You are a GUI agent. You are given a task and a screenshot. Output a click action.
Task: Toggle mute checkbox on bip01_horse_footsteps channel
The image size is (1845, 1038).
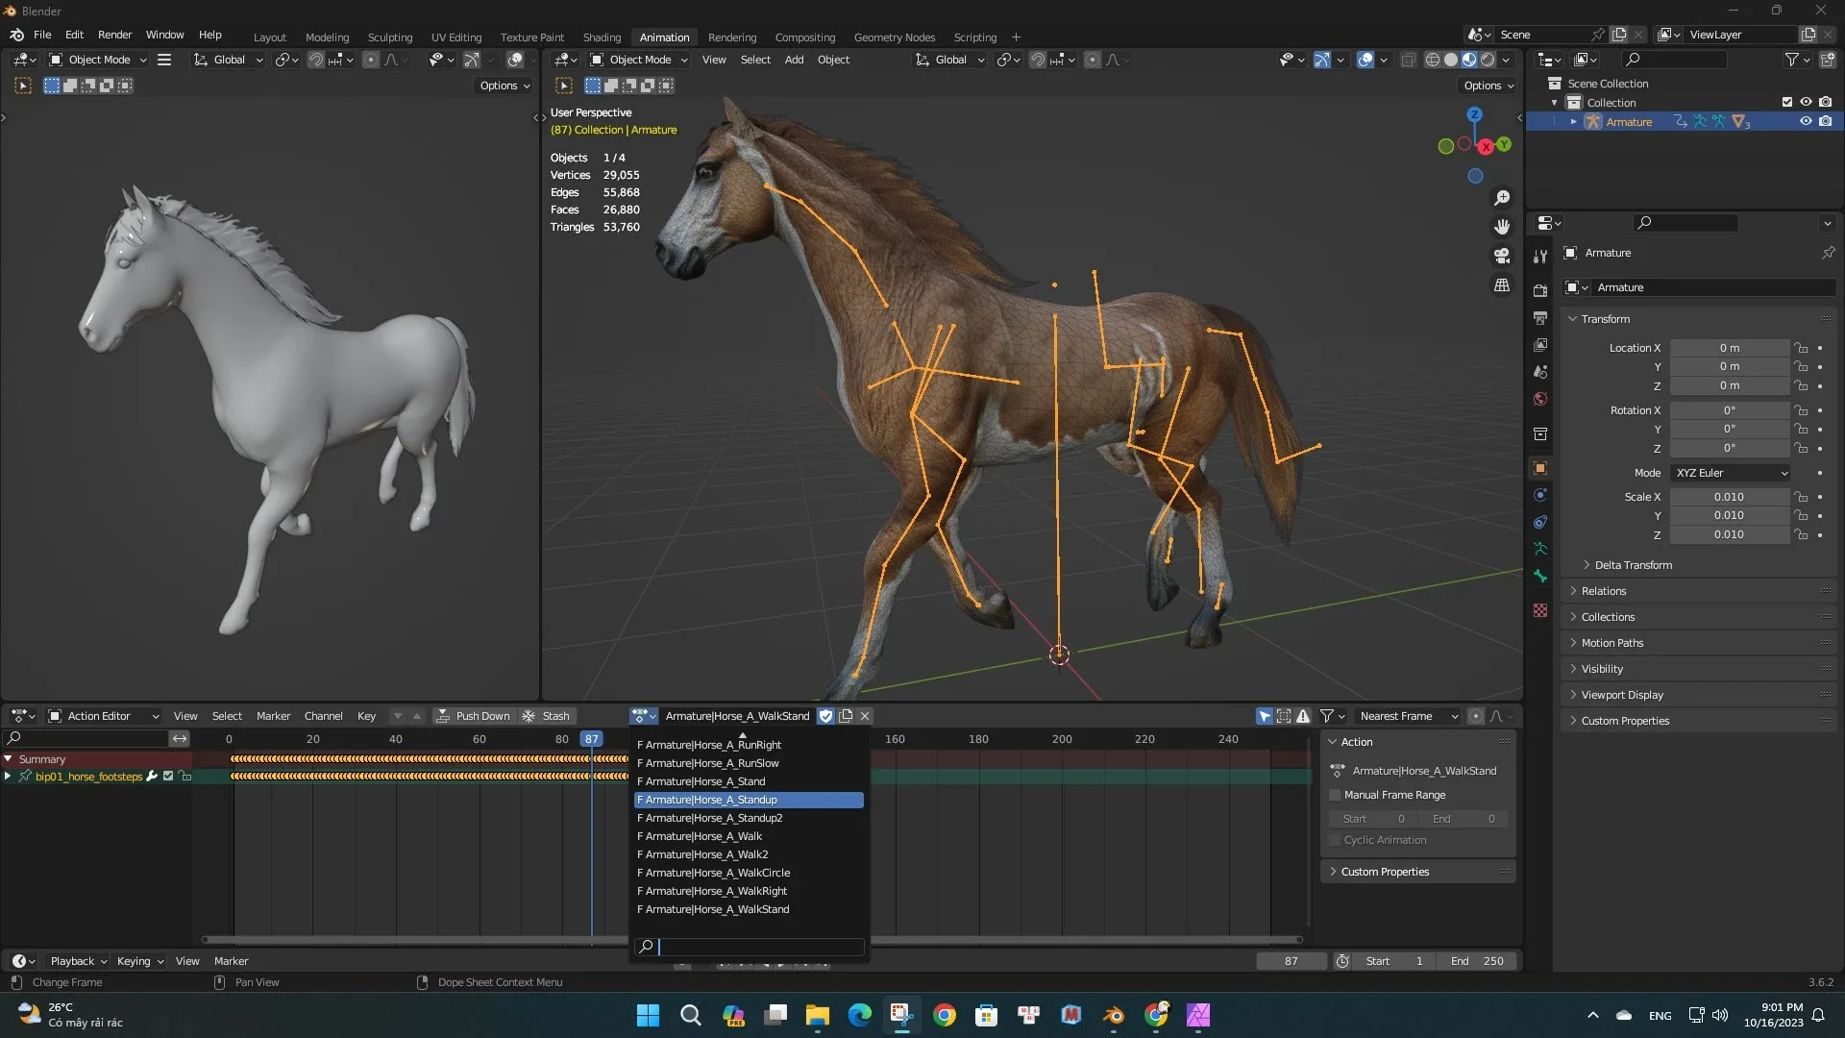point(168,777)
